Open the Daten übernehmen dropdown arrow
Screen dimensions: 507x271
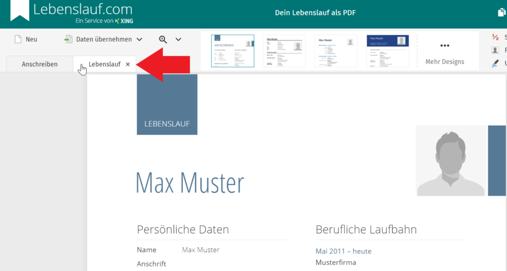[x=139, y=40]
